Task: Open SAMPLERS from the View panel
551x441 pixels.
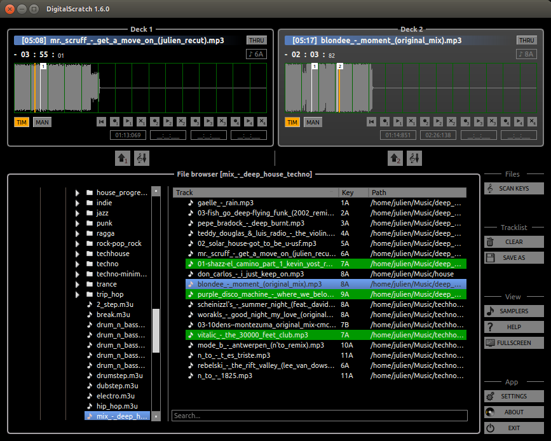Action: [x=513, y=311]
